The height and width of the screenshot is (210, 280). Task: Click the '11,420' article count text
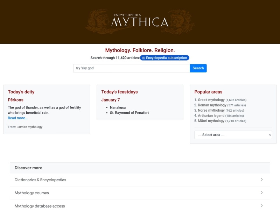[x=121, y=58]
